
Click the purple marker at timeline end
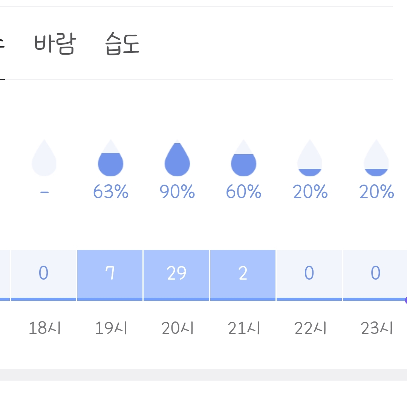coord(406,300)
